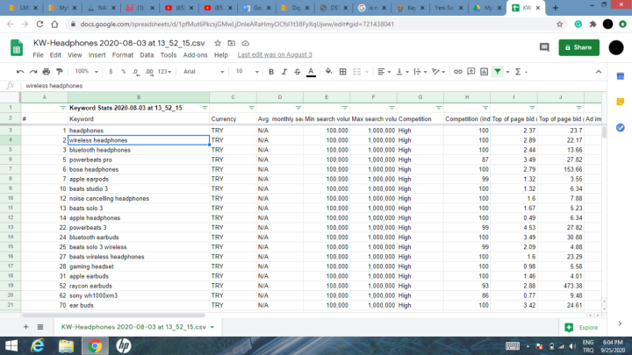Click the Insert comment icon
632x355 pixels.
[470, 72]
